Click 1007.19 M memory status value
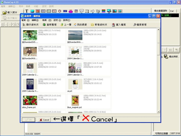The height and width of the screenshot is (136, 181). (x=175, y=134)
